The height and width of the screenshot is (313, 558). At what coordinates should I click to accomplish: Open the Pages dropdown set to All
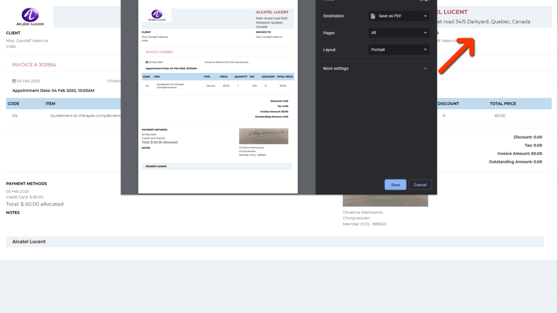pos(398,33)
